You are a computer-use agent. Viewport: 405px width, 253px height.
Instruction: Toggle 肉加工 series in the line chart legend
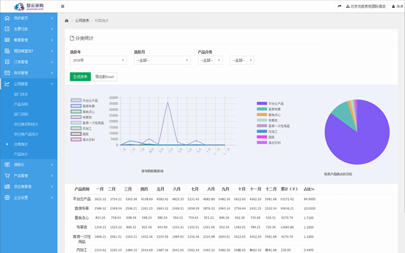(x=76, y=128)
